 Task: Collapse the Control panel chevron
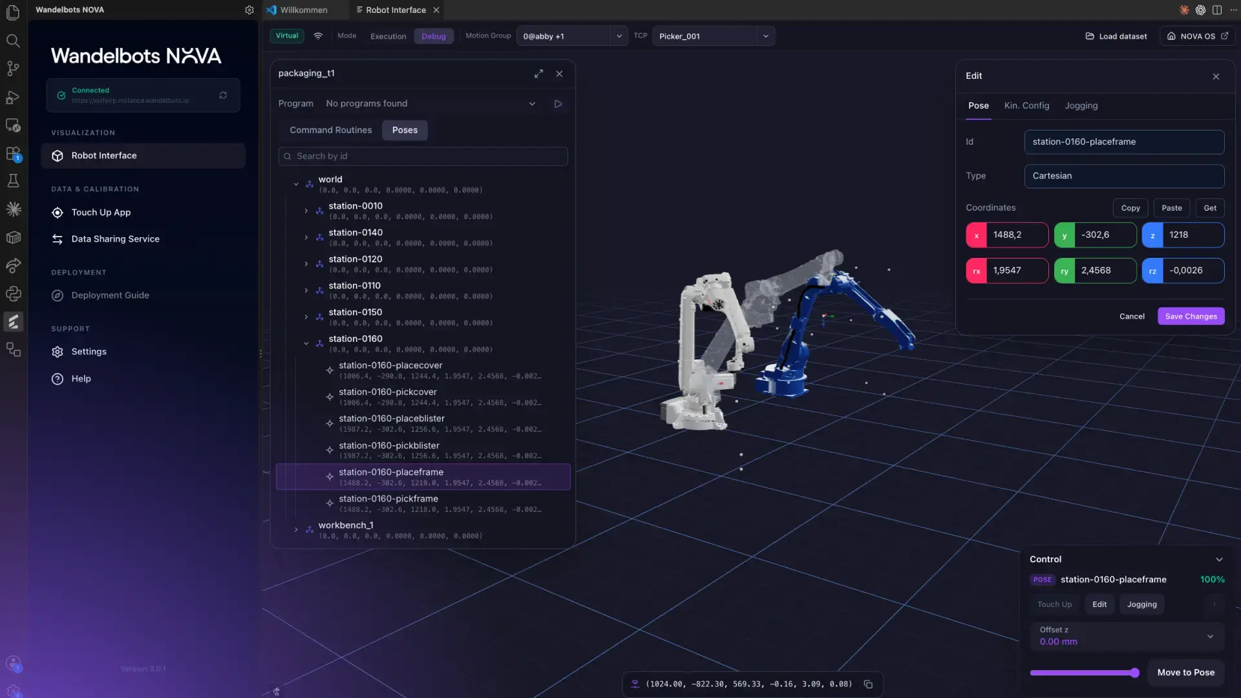(x=1219, y=560)
